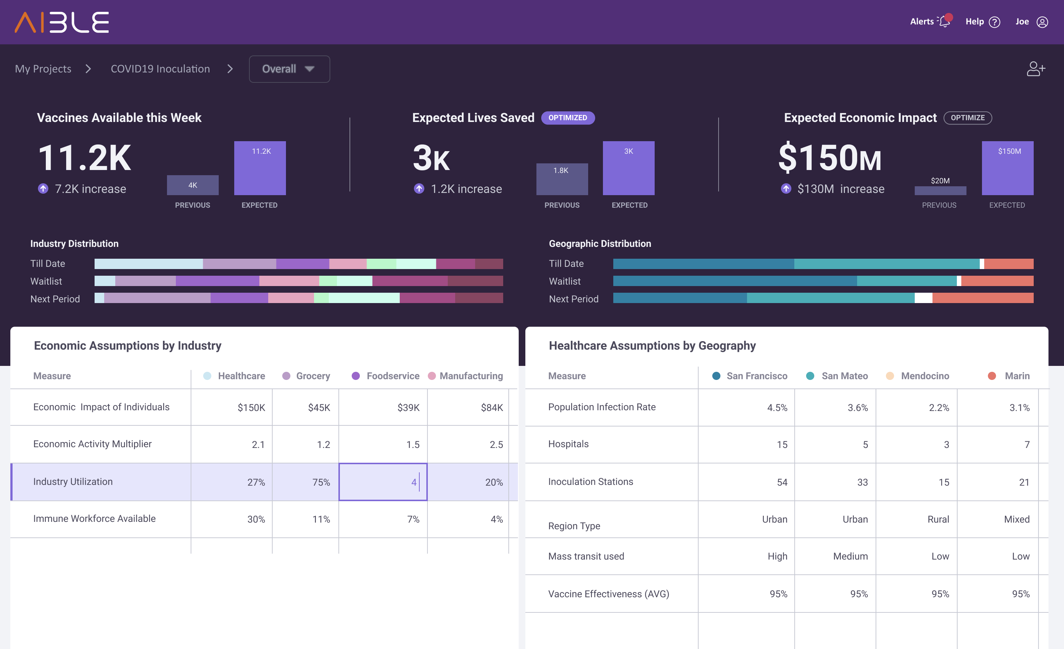Click the Lives Saved EXPECTED 3K bar

[x=629, y=168]
